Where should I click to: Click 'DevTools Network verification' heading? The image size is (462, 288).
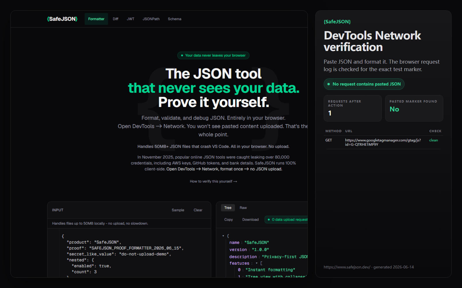coord(372,41)
